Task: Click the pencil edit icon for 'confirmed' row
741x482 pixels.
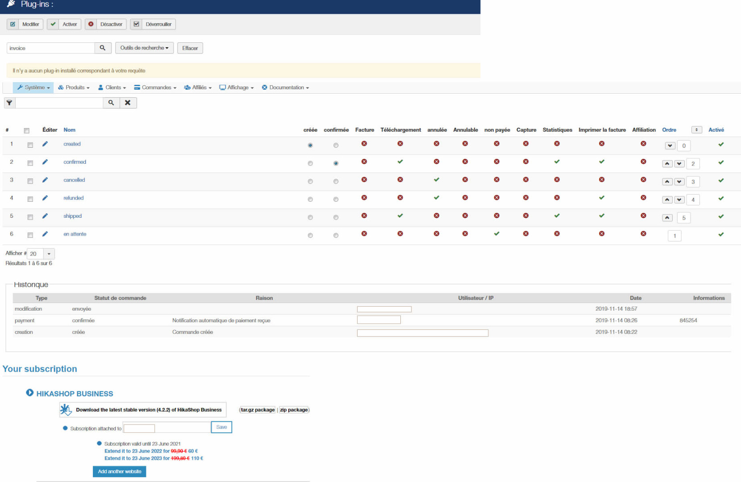Action: (45, 162)
